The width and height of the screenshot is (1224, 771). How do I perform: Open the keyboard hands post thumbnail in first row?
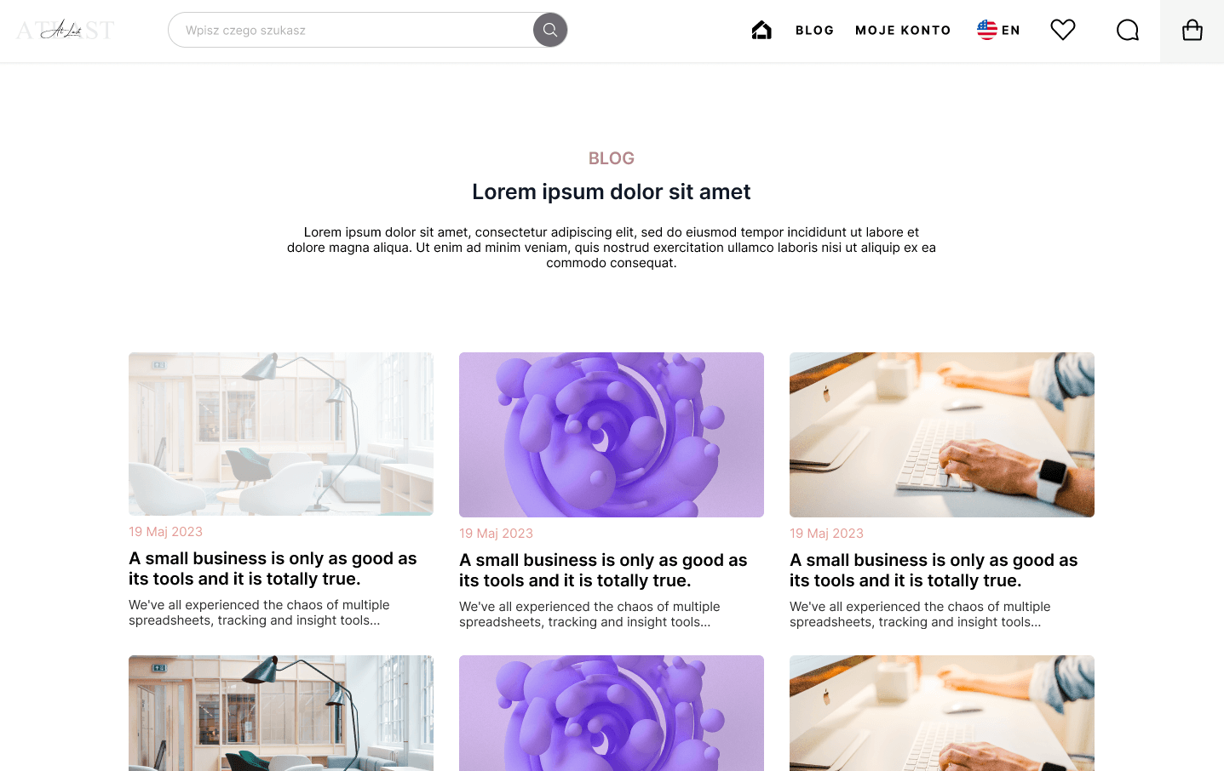coord(942,435)
